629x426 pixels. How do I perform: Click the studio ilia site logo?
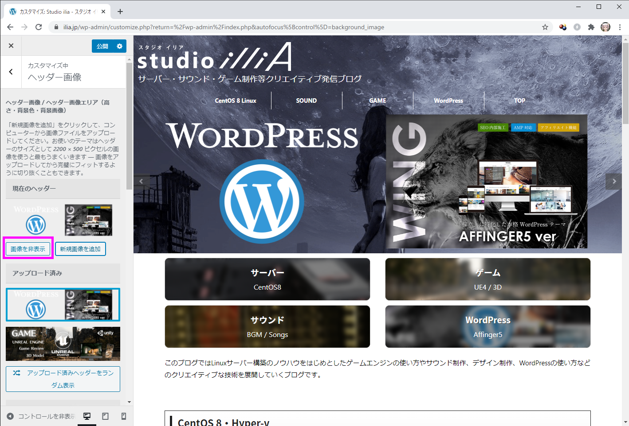coord(215,57)
